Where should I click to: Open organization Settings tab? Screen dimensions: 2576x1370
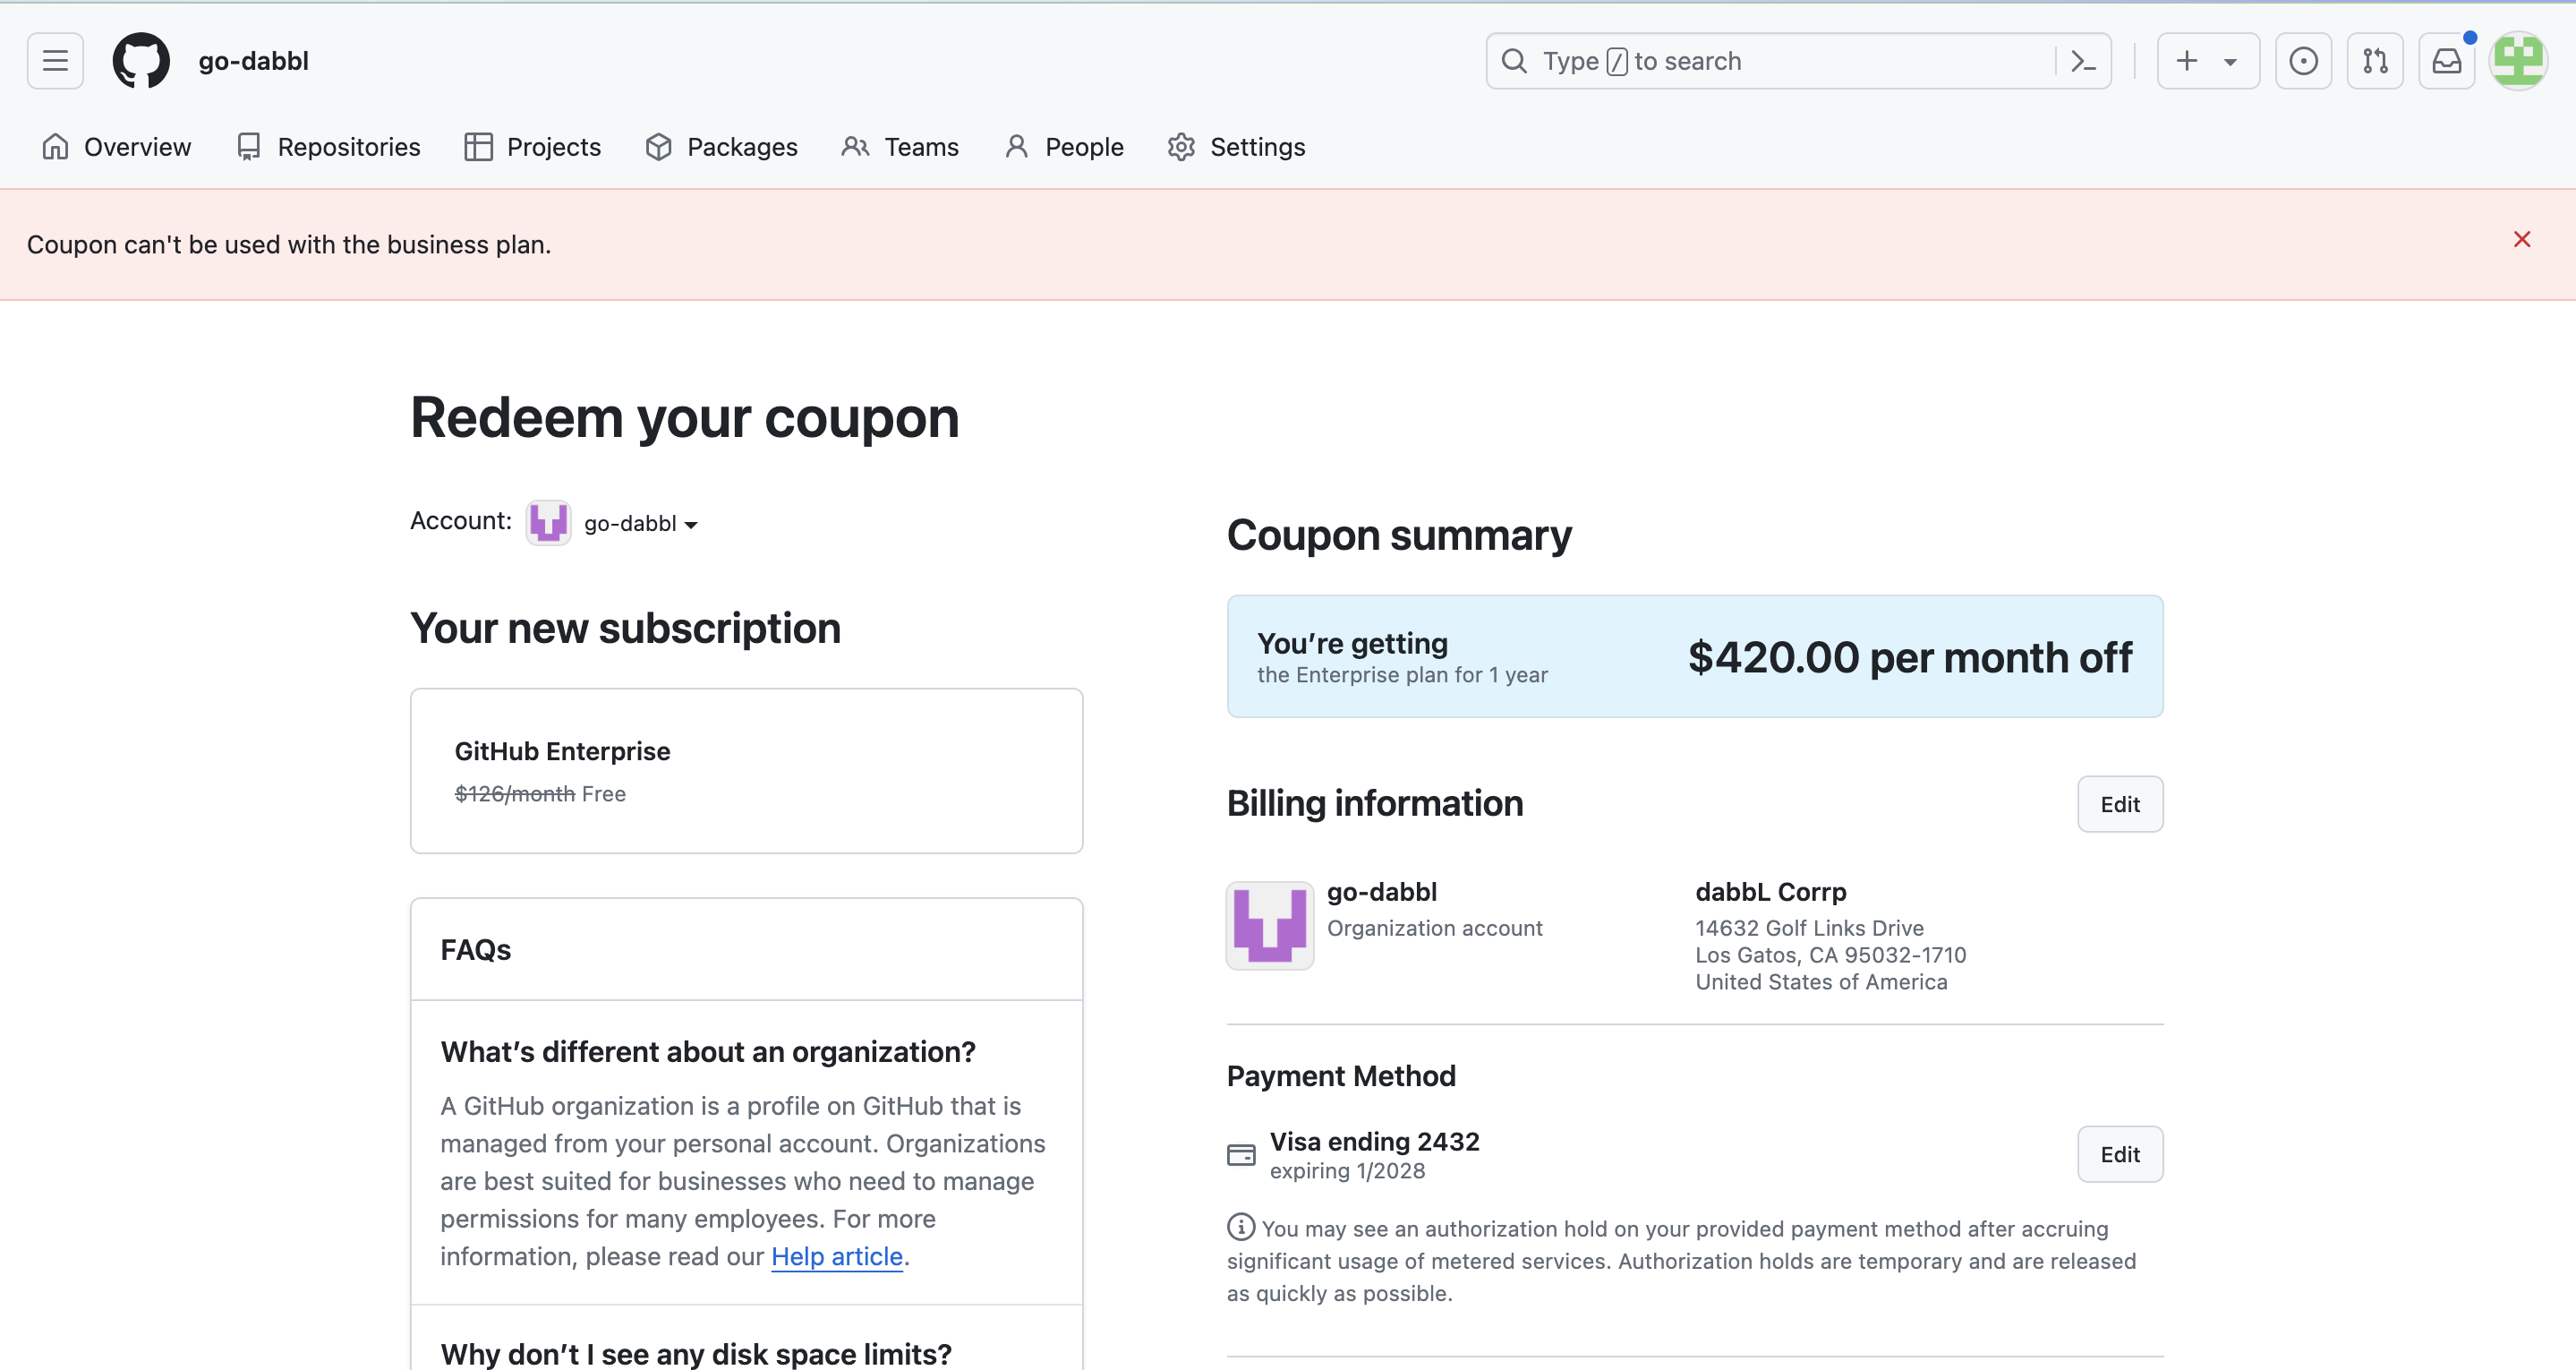[1236, 147]
